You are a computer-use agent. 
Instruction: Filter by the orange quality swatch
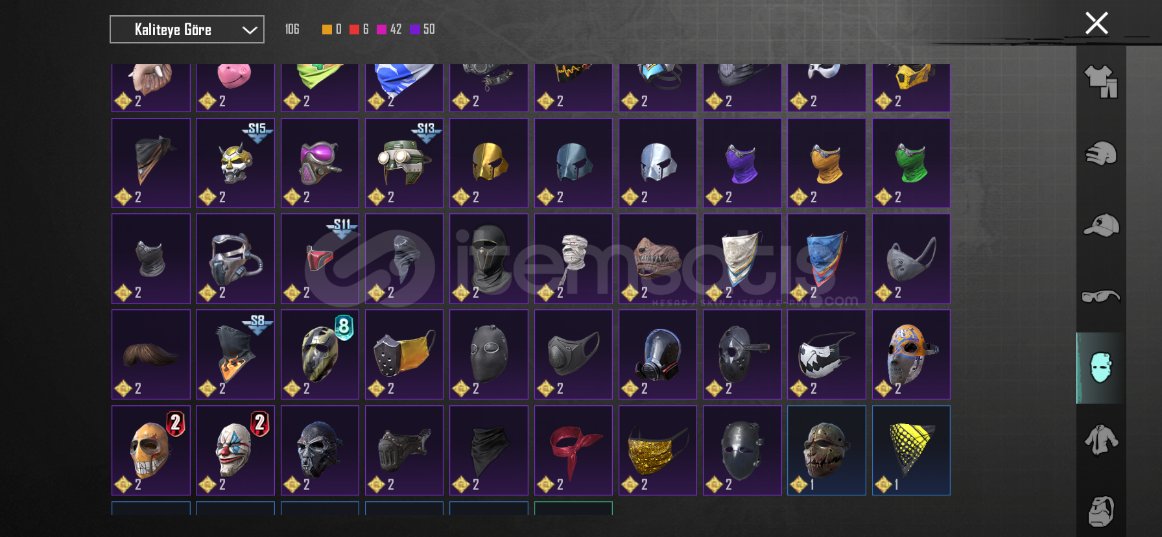click(x=327, y=29)
